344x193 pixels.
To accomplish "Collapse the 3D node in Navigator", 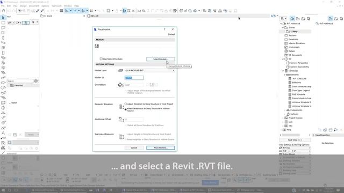I will 283,59.
